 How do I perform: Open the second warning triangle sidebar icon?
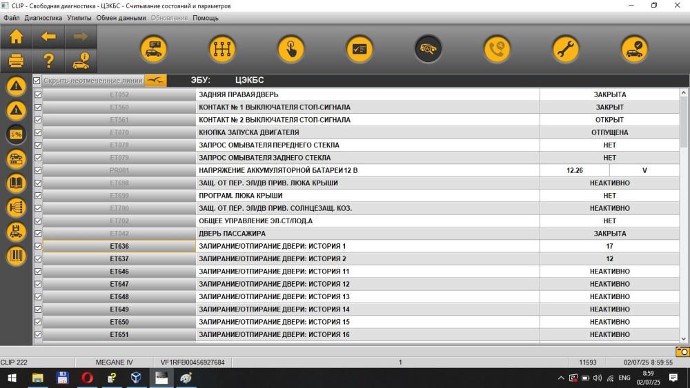[x=17, y=110]
